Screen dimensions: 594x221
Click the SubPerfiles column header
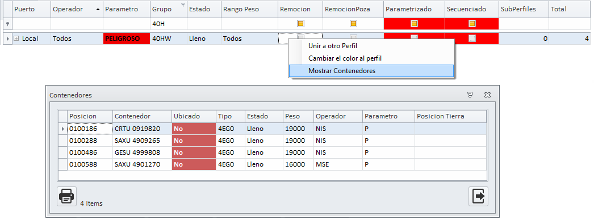coord(524,9)
